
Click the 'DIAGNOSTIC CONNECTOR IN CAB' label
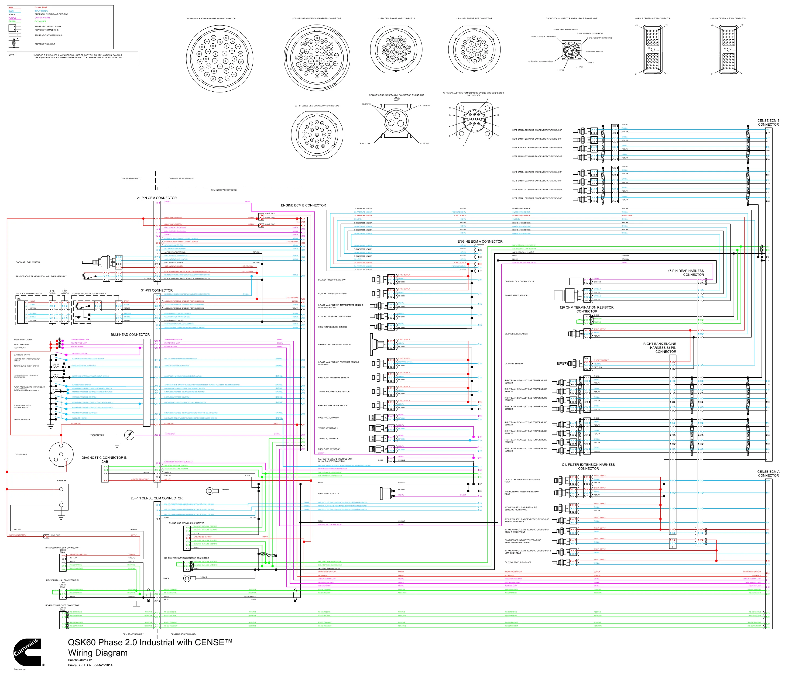104,460
